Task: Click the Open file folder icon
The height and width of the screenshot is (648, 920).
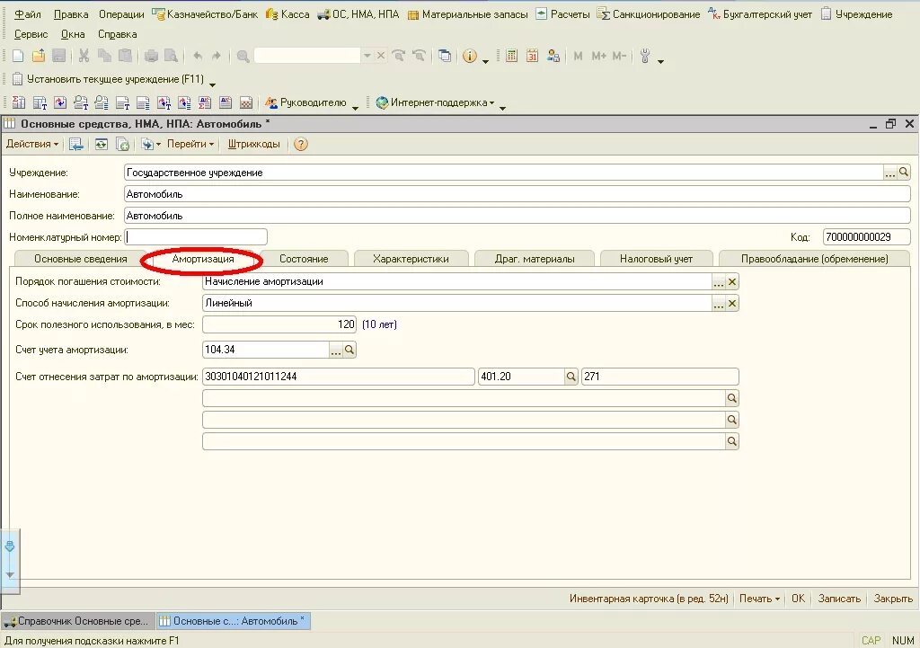Action: 38,56
